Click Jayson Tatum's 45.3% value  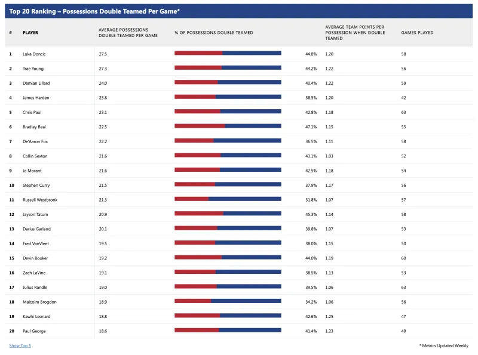click(311, 214)
